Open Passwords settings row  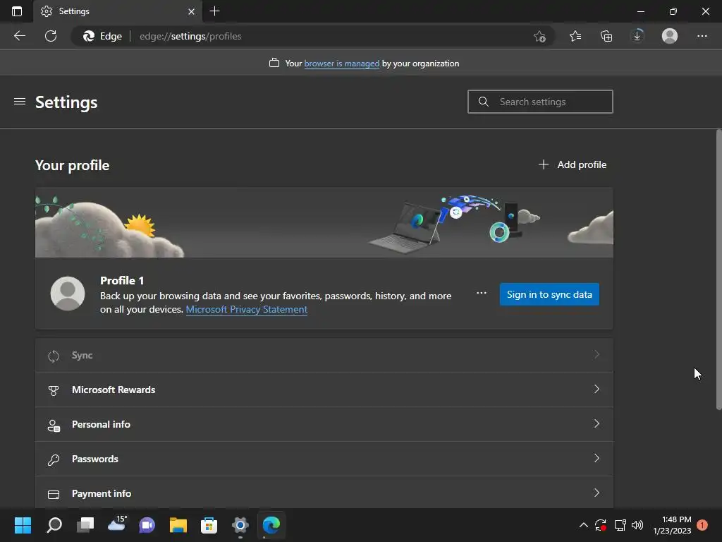(x=324, y=459)
